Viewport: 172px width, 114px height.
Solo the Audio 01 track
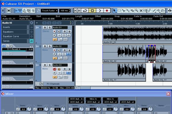click(50, 27)
